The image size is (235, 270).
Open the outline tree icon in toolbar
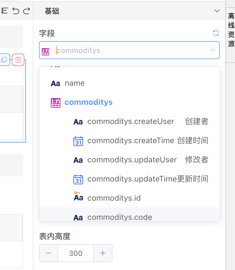click(5, 11)
